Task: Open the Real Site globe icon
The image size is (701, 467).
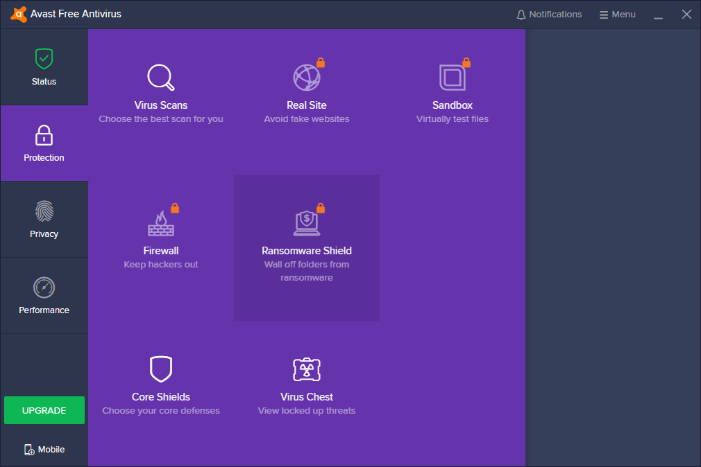Action: point(307,77)
